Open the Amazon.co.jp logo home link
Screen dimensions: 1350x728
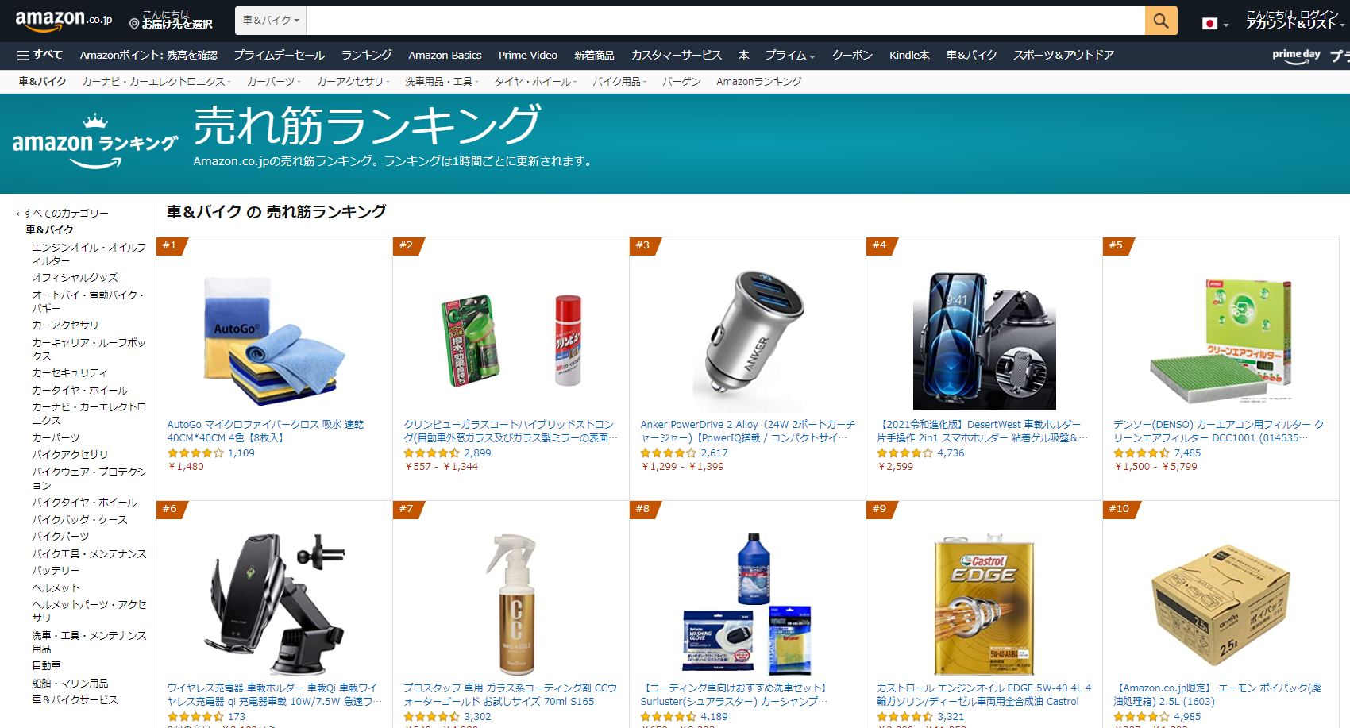coord(64,20)
